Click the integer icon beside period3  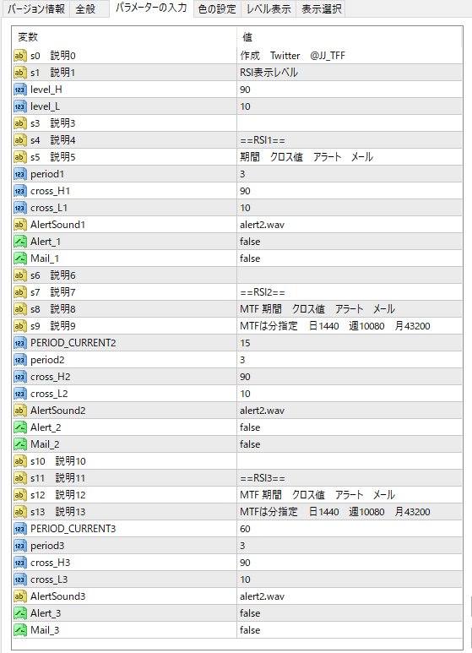click(x=20, y=546)
